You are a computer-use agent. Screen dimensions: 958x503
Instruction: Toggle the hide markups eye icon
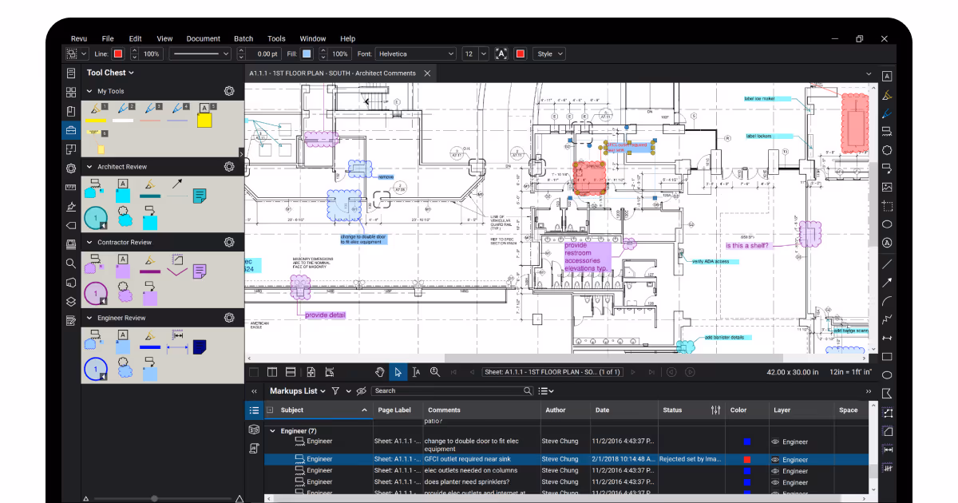[361, 391]
